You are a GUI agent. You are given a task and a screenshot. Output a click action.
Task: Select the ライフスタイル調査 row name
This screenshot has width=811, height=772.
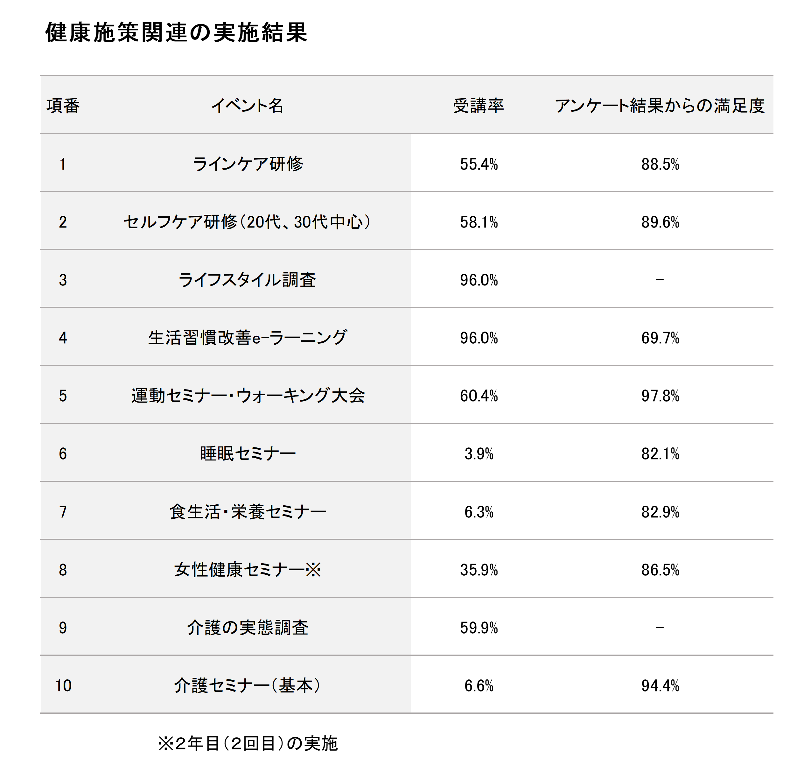[x=247, y=280]
